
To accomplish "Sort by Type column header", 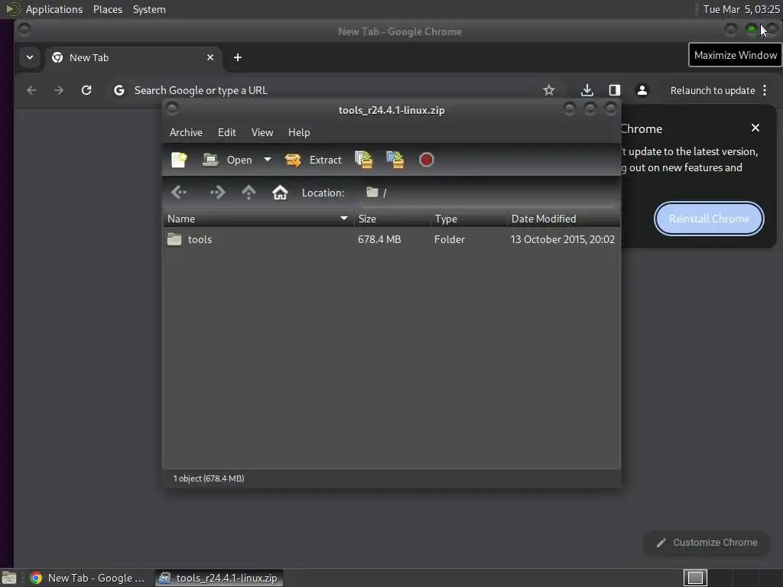I will [469, 219].
